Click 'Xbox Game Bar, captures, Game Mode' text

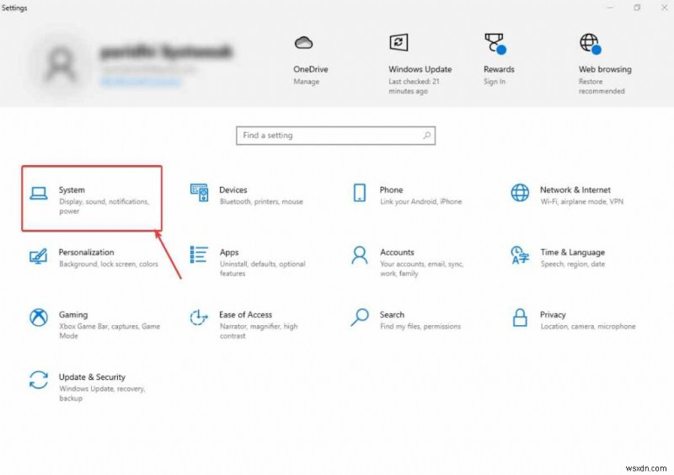tap(110, 331)
